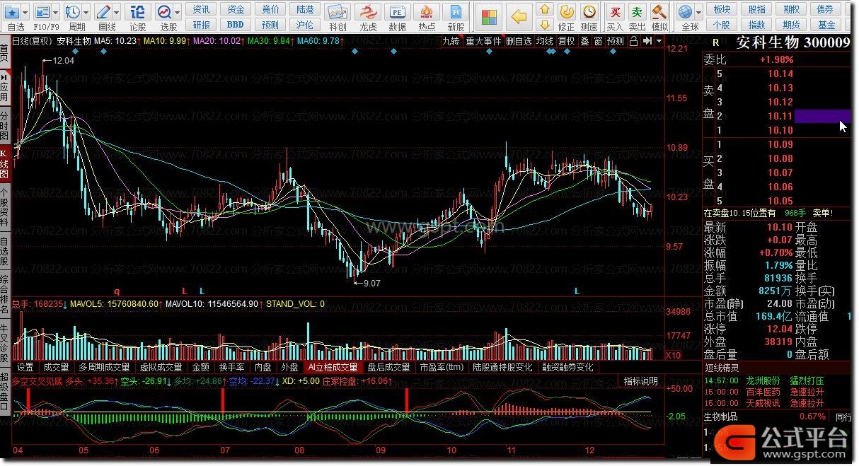This screenshot has width=859, height=466.
Task: Click the yellow down arrow icon
Action: point(544,25)
